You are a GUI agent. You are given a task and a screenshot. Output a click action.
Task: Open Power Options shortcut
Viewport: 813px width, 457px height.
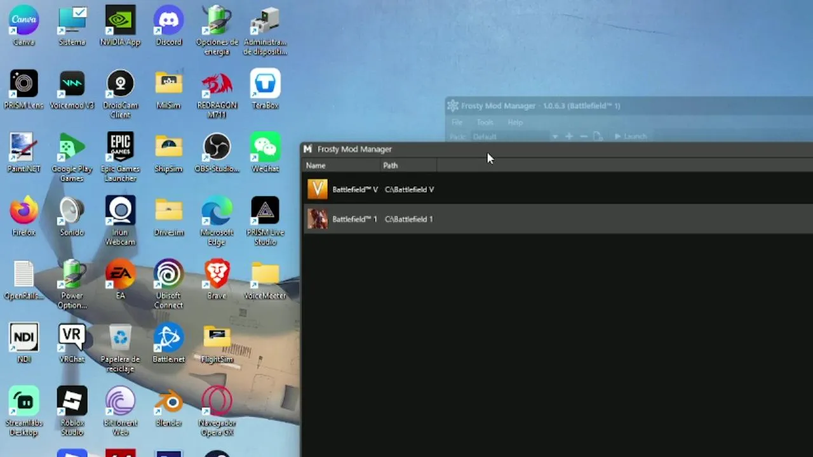[72, 284]
